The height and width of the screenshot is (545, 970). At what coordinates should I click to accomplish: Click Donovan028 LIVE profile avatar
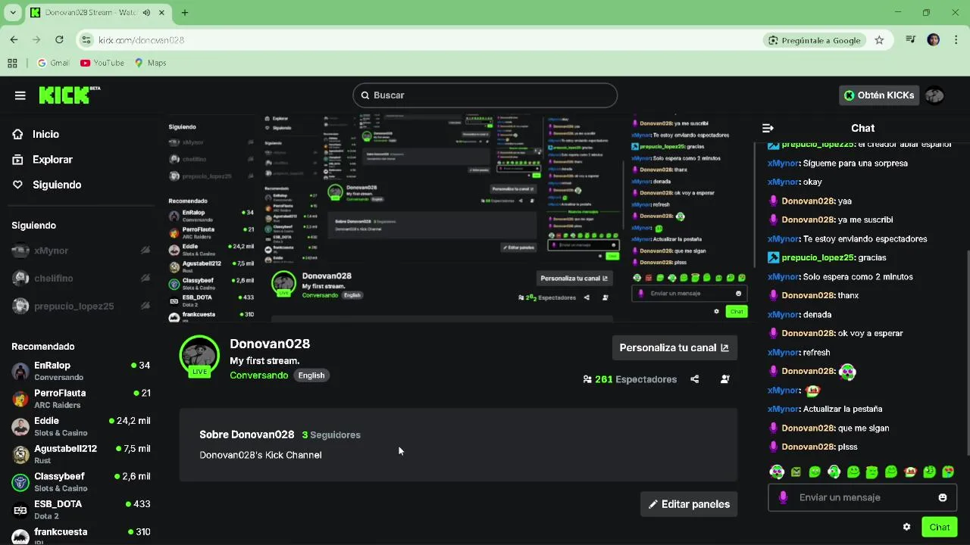[200, 356]
